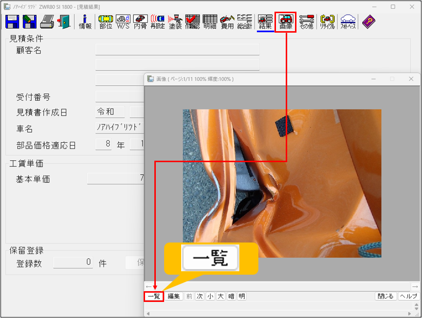Click the その他 tools icon
This screenshot has width=422, height=318.
point(306,22)
